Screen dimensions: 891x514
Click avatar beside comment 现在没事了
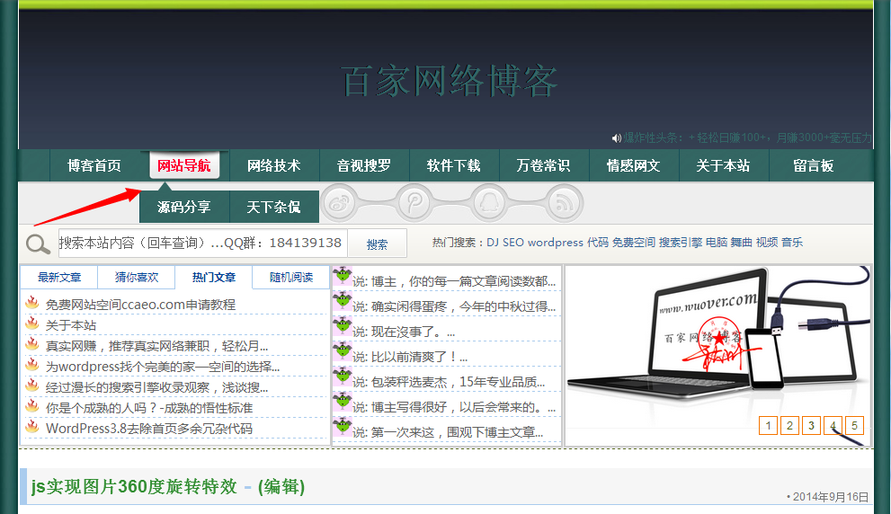coord(342,326)
